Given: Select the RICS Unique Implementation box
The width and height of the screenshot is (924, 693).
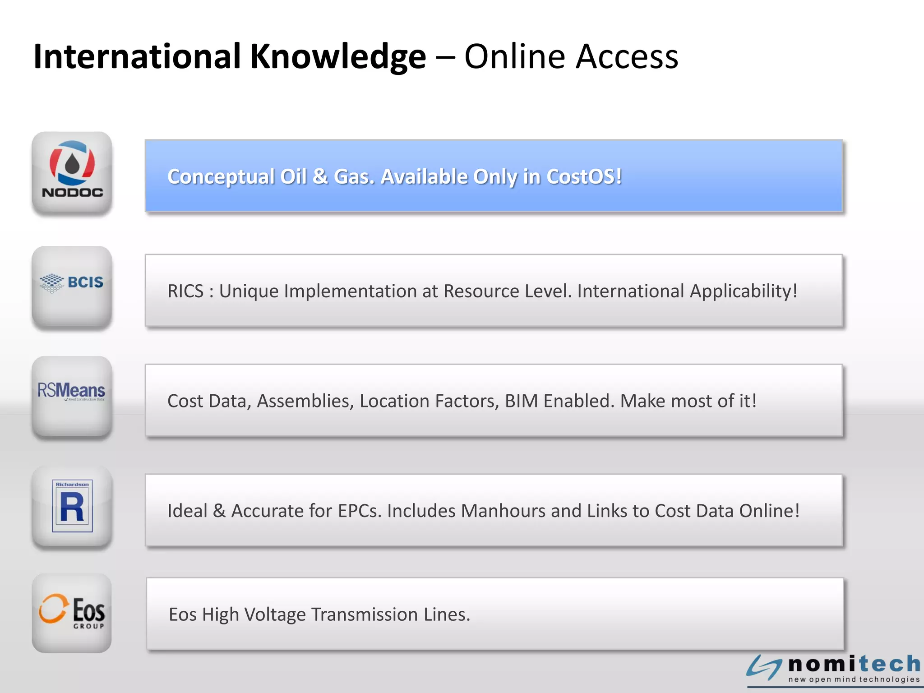Looking at the screenshot, I should pos(494,291).
